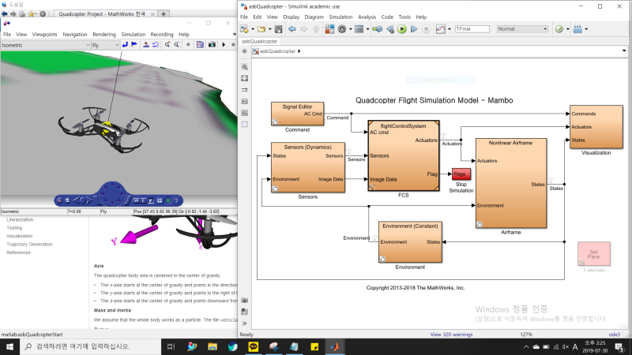The width and height of the screenshot is (632, 355).
Task: Click the red Flags Stop Simulation block
Action: pyautogui.click(x=461, y=174)
